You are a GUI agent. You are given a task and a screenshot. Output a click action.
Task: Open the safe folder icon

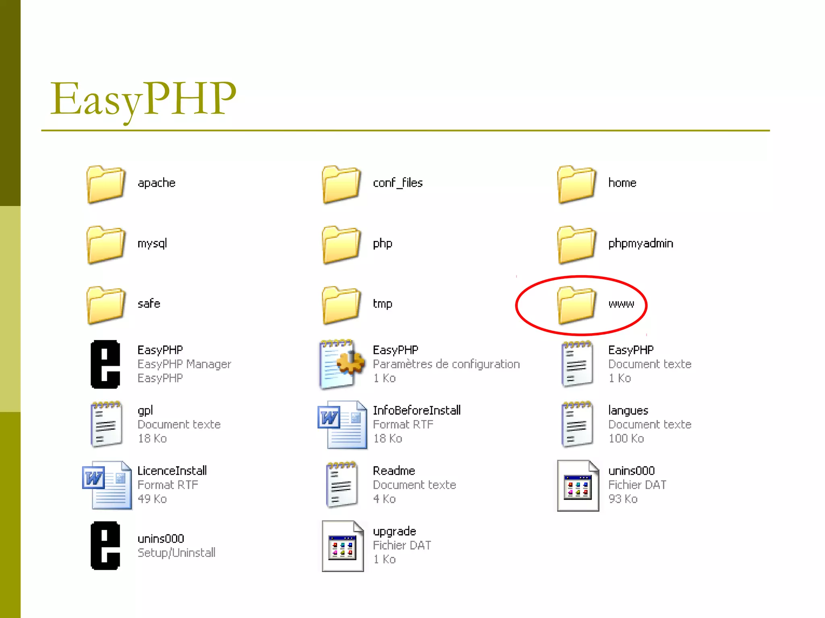106,305
